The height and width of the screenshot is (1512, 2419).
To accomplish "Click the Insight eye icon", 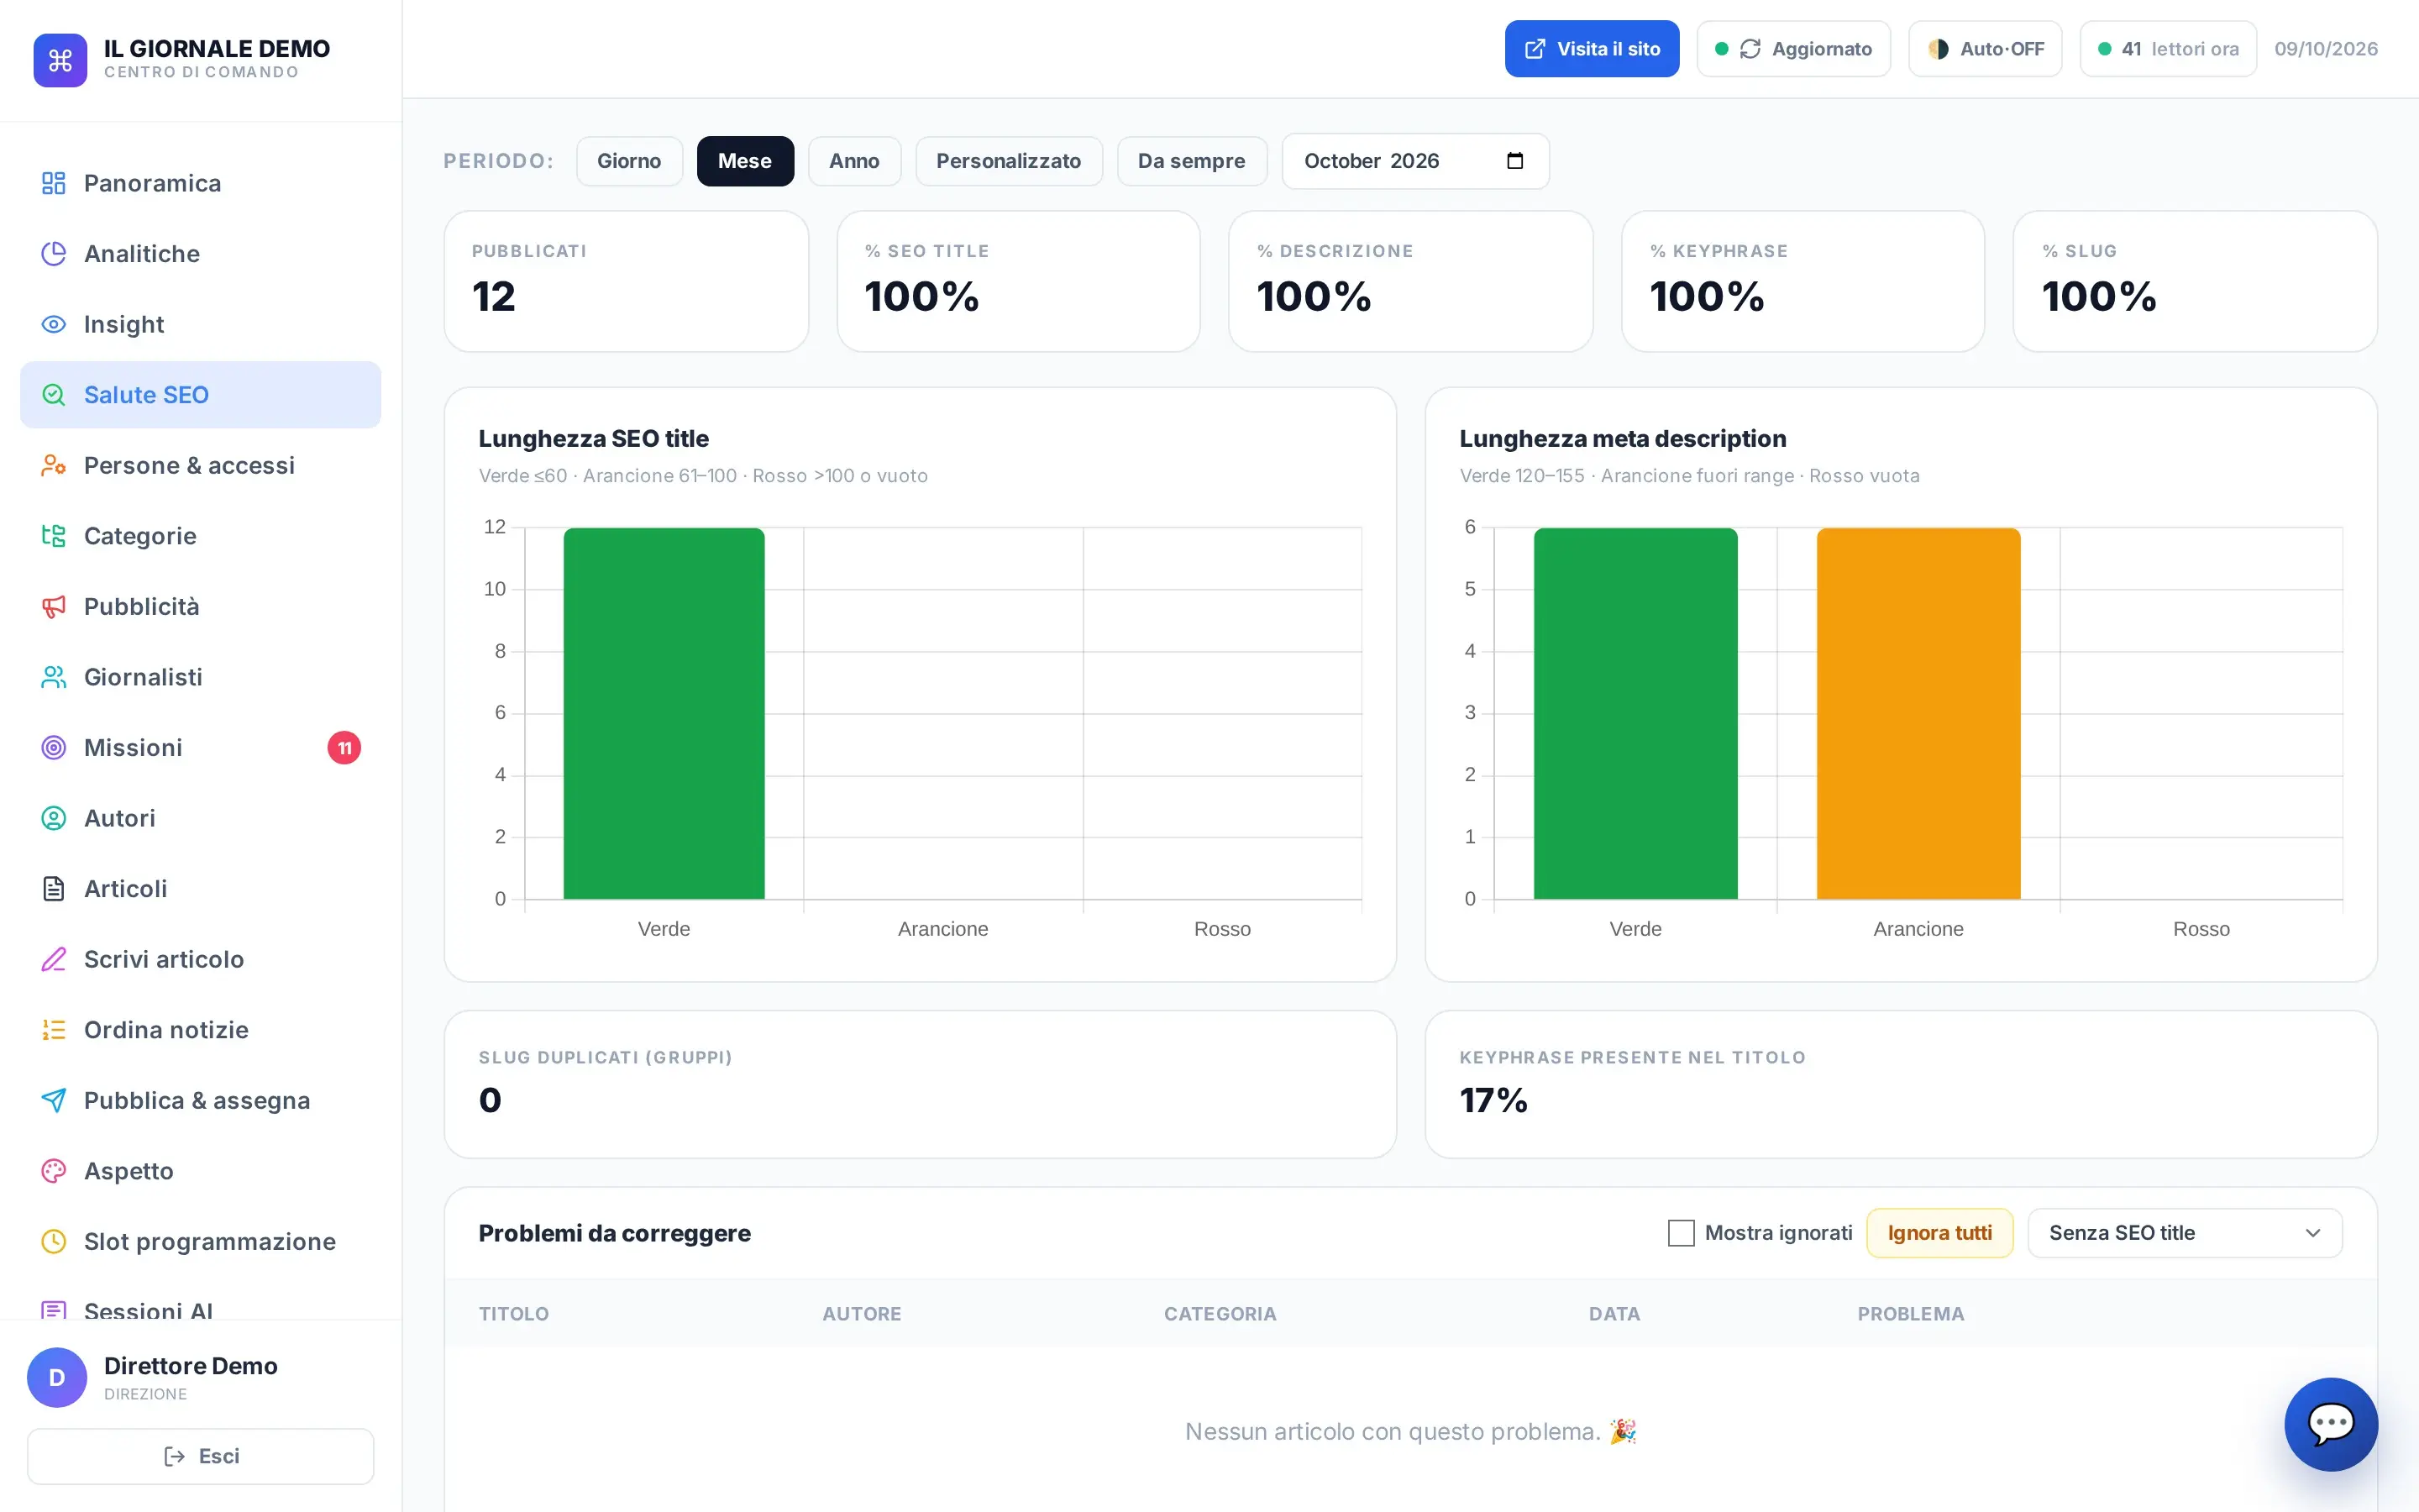I will click(54, 324).
